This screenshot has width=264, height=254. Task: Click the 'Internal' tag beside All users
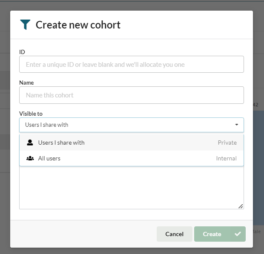pyautogui.click(x=226, y=158)
